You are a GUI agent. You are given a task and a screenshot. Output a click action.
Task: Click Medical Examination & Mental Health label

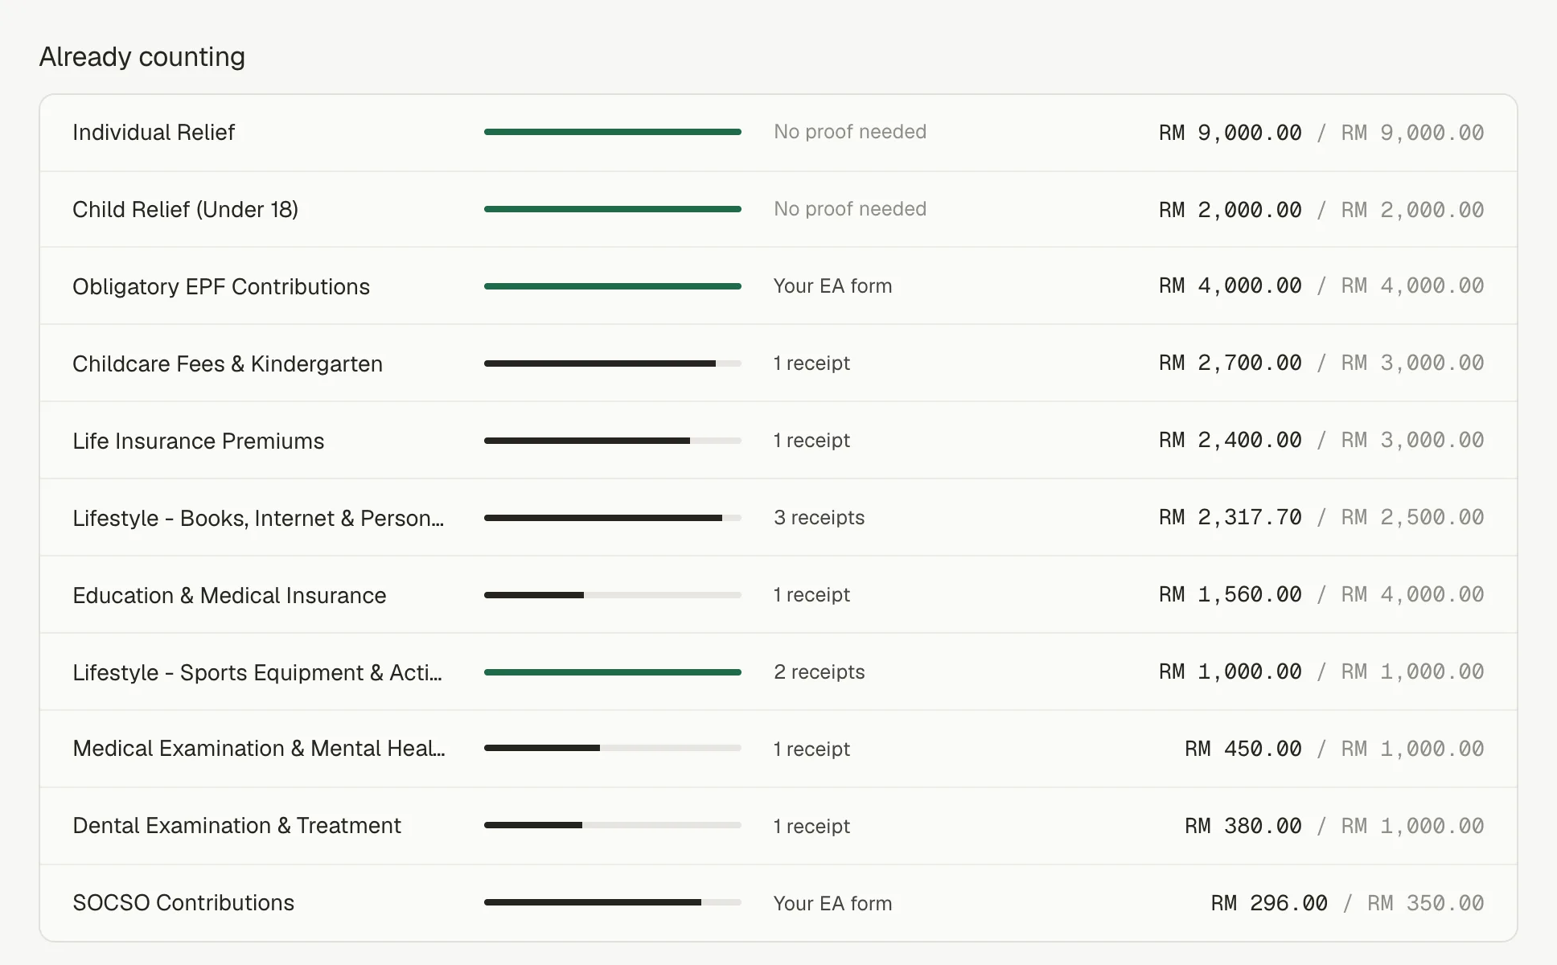point(259,748)
